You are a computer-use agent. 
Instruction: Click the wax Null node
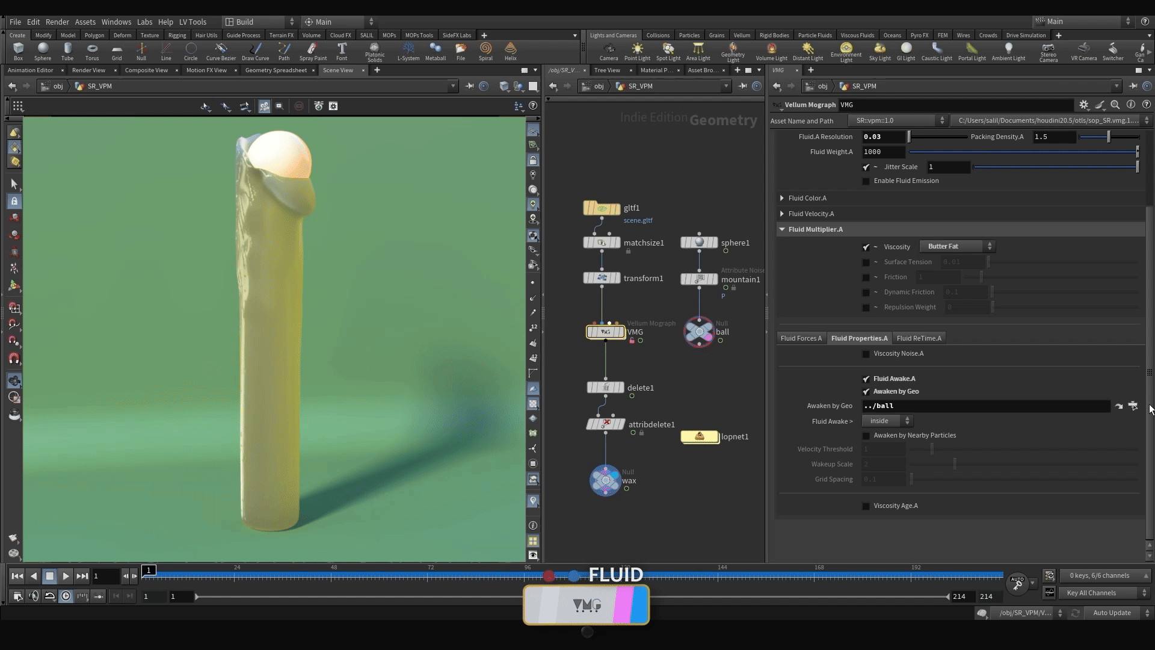pos(605,480)
